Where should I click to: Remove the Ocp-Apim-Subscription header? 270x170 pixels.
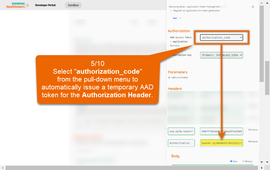pyautogui.click(x=253, y=130)
